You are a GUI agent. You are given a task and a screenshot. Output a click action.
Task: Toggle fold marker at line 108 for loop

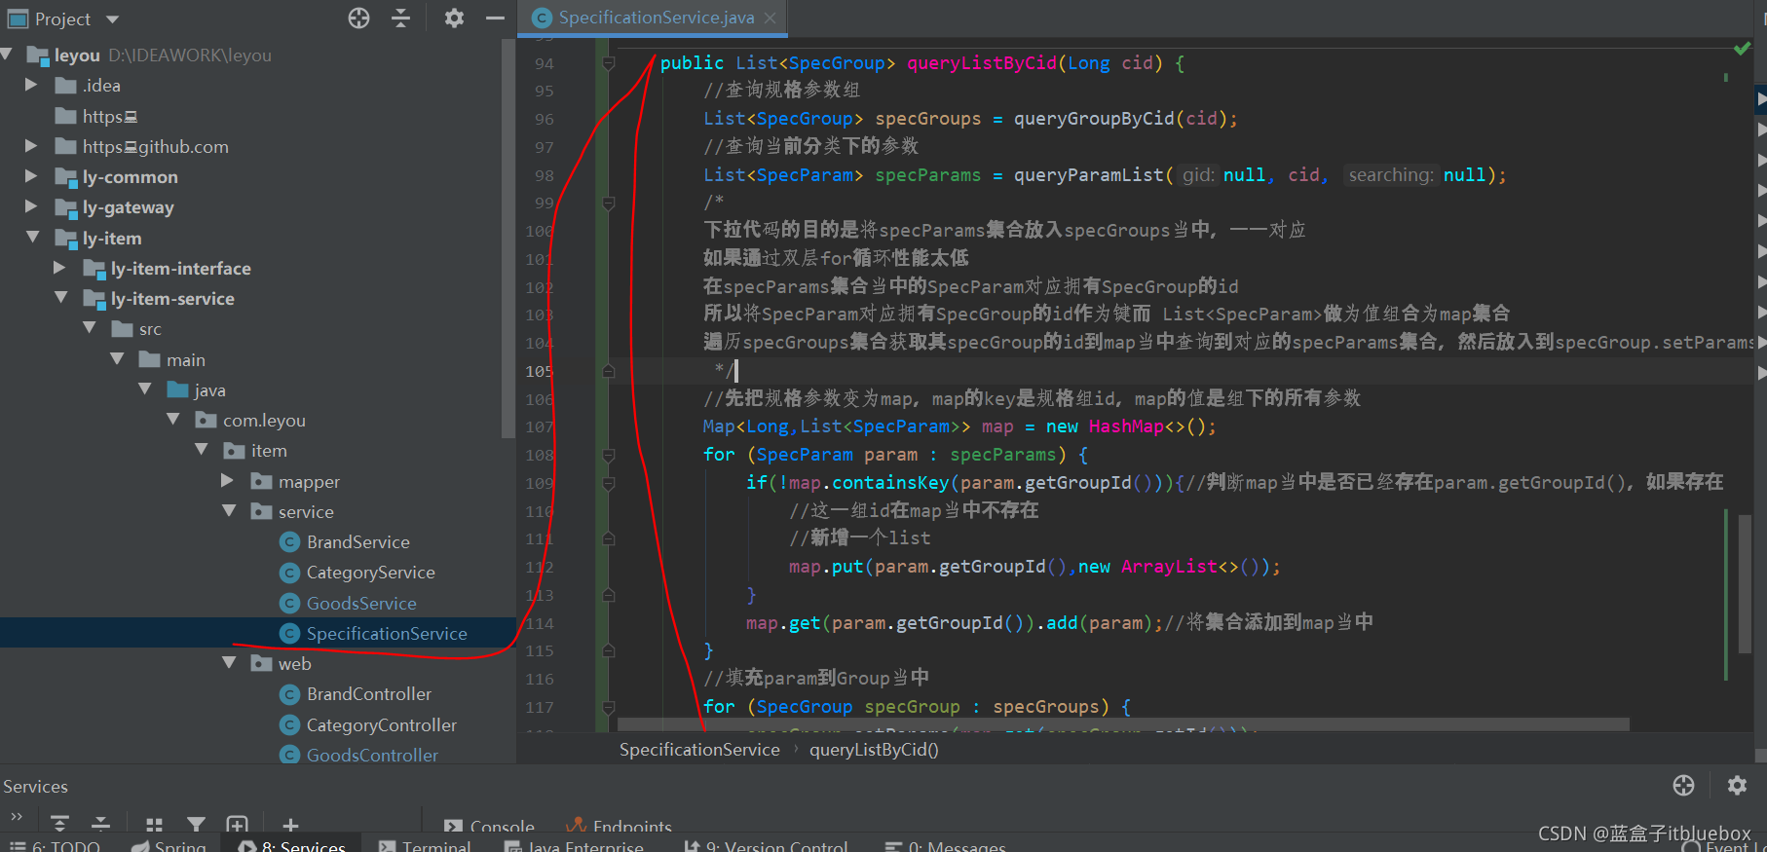pyautogui.click(x=608, y=455)
